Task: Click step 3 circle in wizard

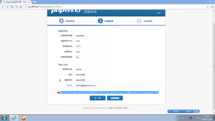Action: click(x=139, y=21)
